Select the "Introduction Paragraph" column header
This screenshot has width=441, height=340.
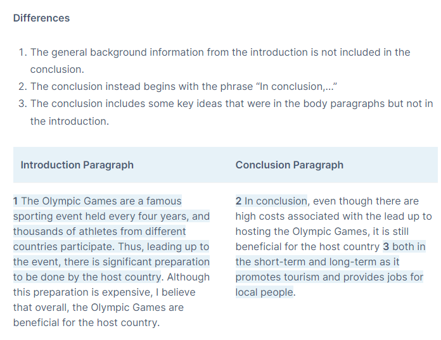tap(77, 165)
